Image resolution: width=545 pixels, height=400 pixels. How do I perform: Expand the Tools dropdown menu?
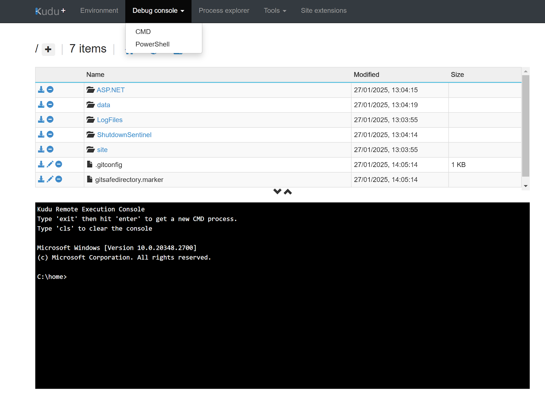pyautogui.click(x=275, y=11)
